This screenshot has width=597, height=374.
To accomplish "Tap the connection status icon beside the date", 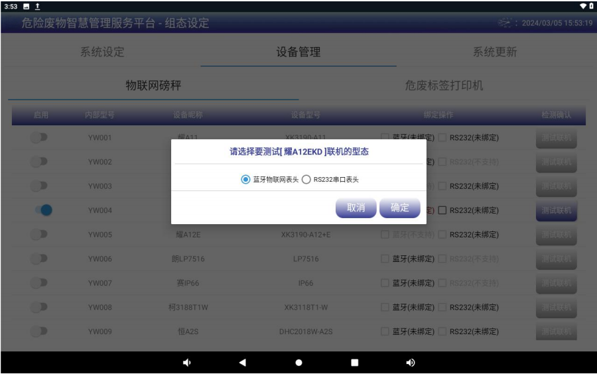I will point(505,23).
